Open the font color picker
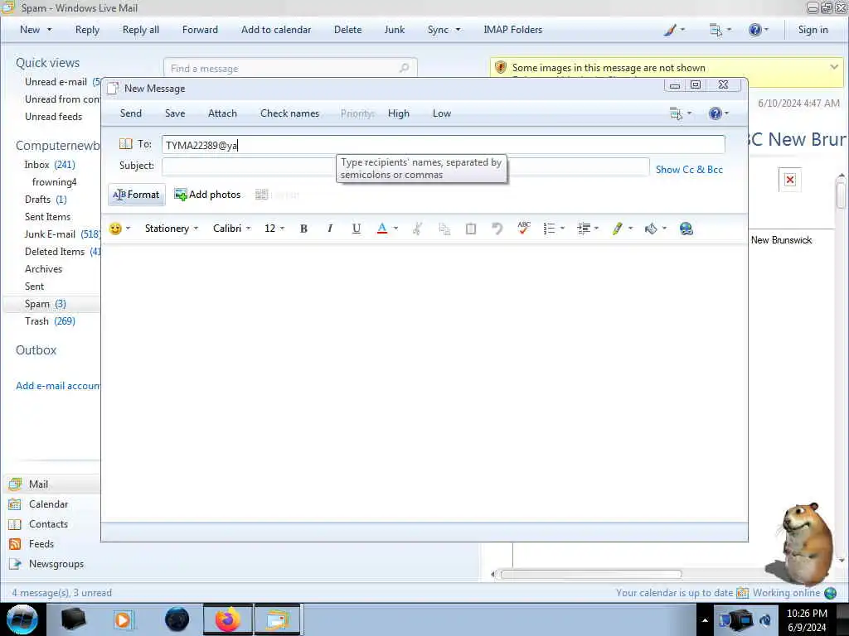The width and height of the screenshot is (849, 636). 382,229
